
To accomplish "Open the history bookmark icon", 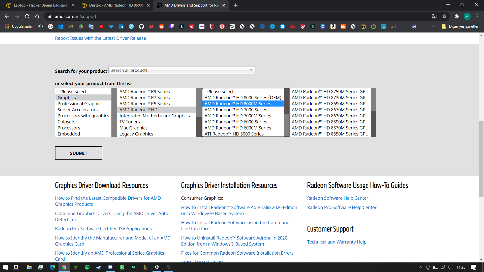I will (41, 26).
